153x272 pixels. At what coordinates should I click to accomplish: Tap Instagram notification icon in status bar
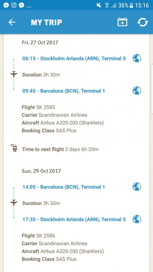[14, 5]
